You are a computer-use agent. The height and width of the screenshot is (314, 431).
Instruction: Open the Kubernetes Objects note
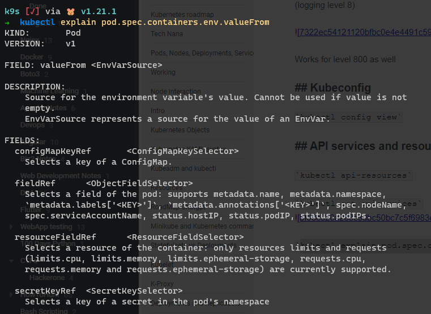pos(180,130)
